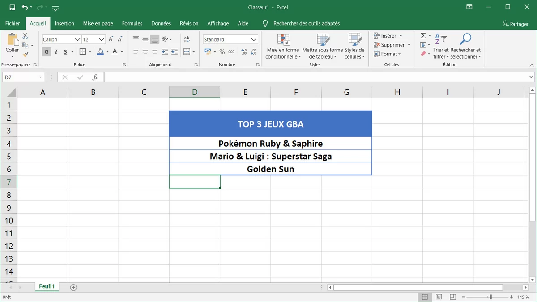Switch to the Formules tab
537x302 pixels.
tap(132, 23)
